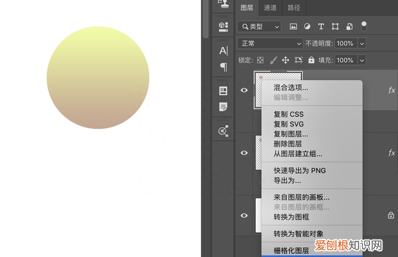
Task: Filter layers by type layers icon
Action: click(321, 26)
